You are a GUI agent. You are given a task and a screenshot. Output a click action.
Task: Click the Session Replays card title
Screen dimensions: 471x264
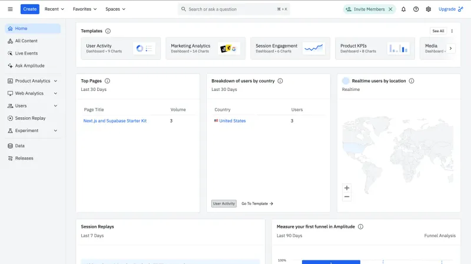97,226
